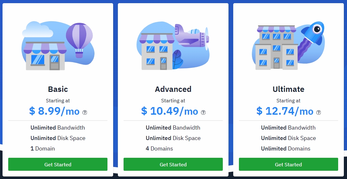
Task: Click the $ 8.99/mo price text
Action: click(54, 111)
